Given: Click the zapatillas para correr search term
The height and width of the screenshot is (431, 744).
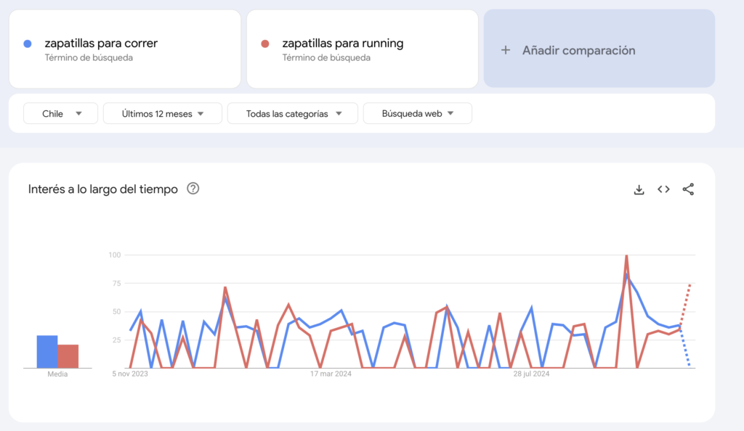Looking at the screenshot, I should pyautogui.click(x=101, y=44).
